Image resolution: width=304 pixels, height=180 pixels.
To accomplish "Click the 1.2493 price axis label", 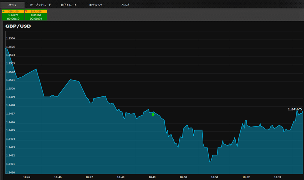I will coord(10,147).
